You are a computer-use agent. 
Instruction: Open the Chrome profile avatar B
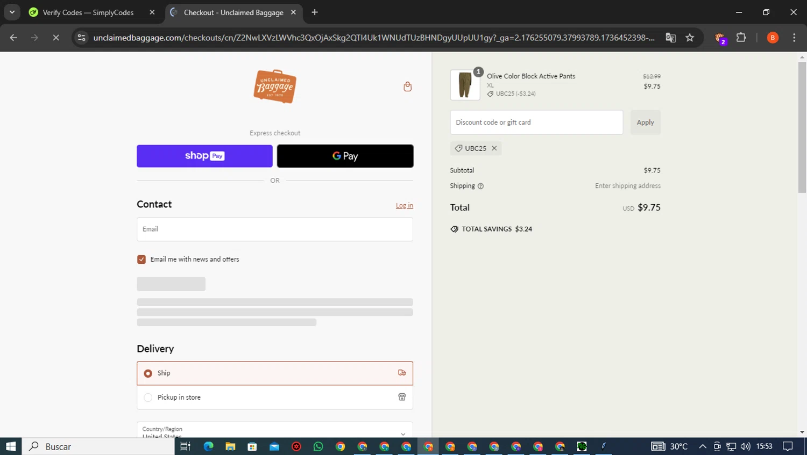[x=773, y=38]
